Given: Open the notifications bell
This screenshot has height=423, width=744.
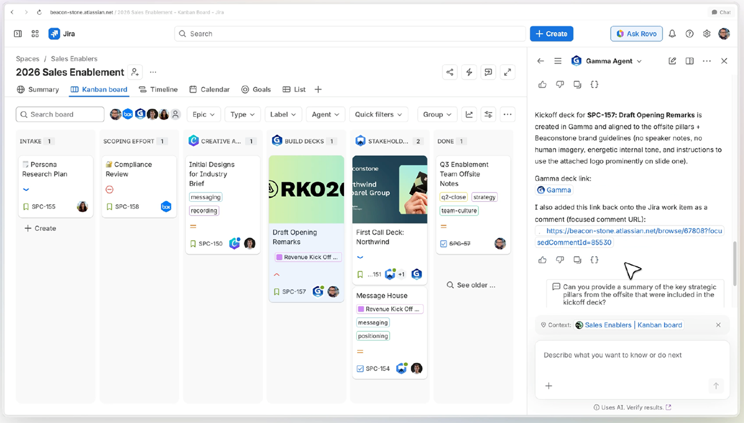Looking at the screenshot, I should tap(672, 34).
